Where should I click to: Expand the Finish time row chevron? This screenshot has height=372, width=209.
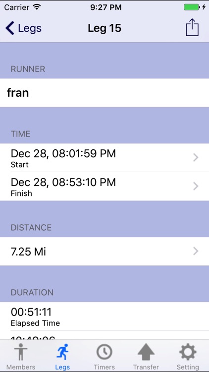196,186
